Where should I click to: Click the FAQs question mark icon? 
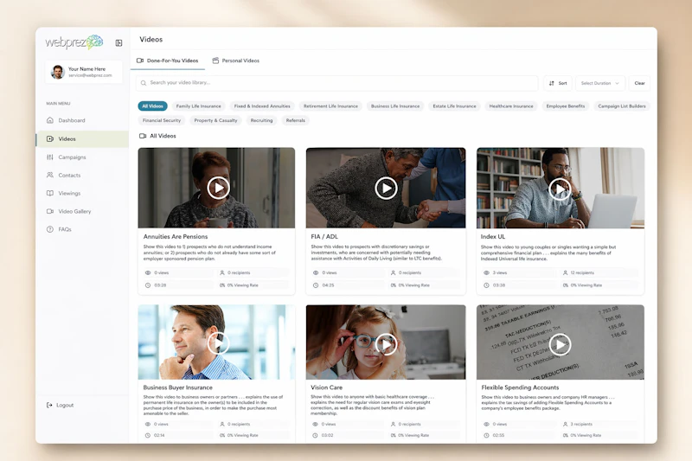(x=50, y=229)
